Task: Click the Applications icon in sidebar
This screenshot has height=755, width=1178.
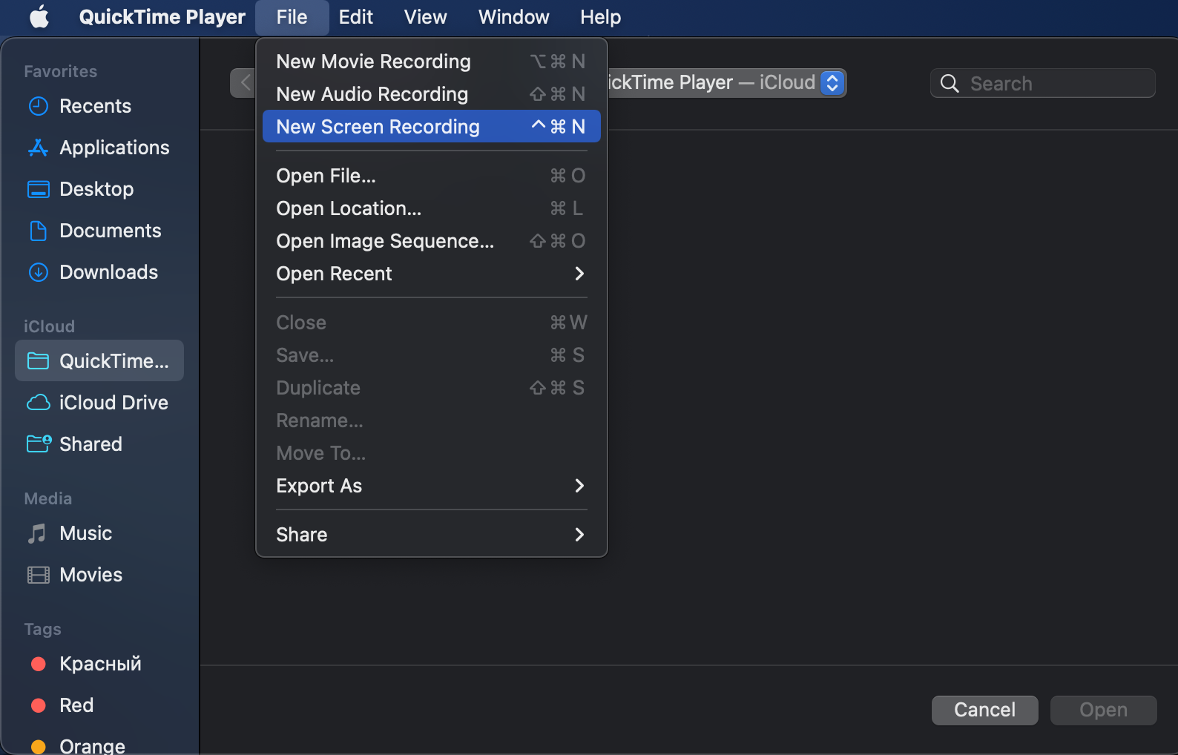Action: [38, 148]
